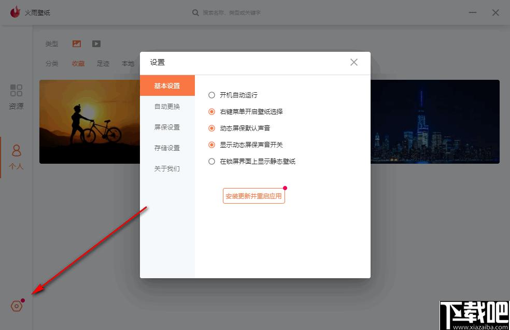Filter by image type icon

pos(77,44)
